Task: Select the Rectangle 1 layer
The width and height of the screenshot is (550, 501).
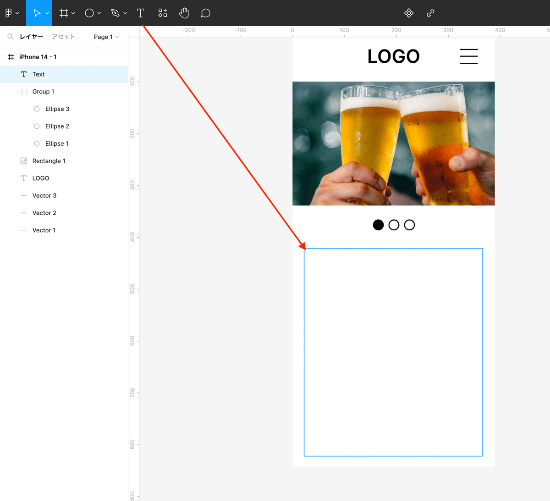Action: [x=64, y=161]
